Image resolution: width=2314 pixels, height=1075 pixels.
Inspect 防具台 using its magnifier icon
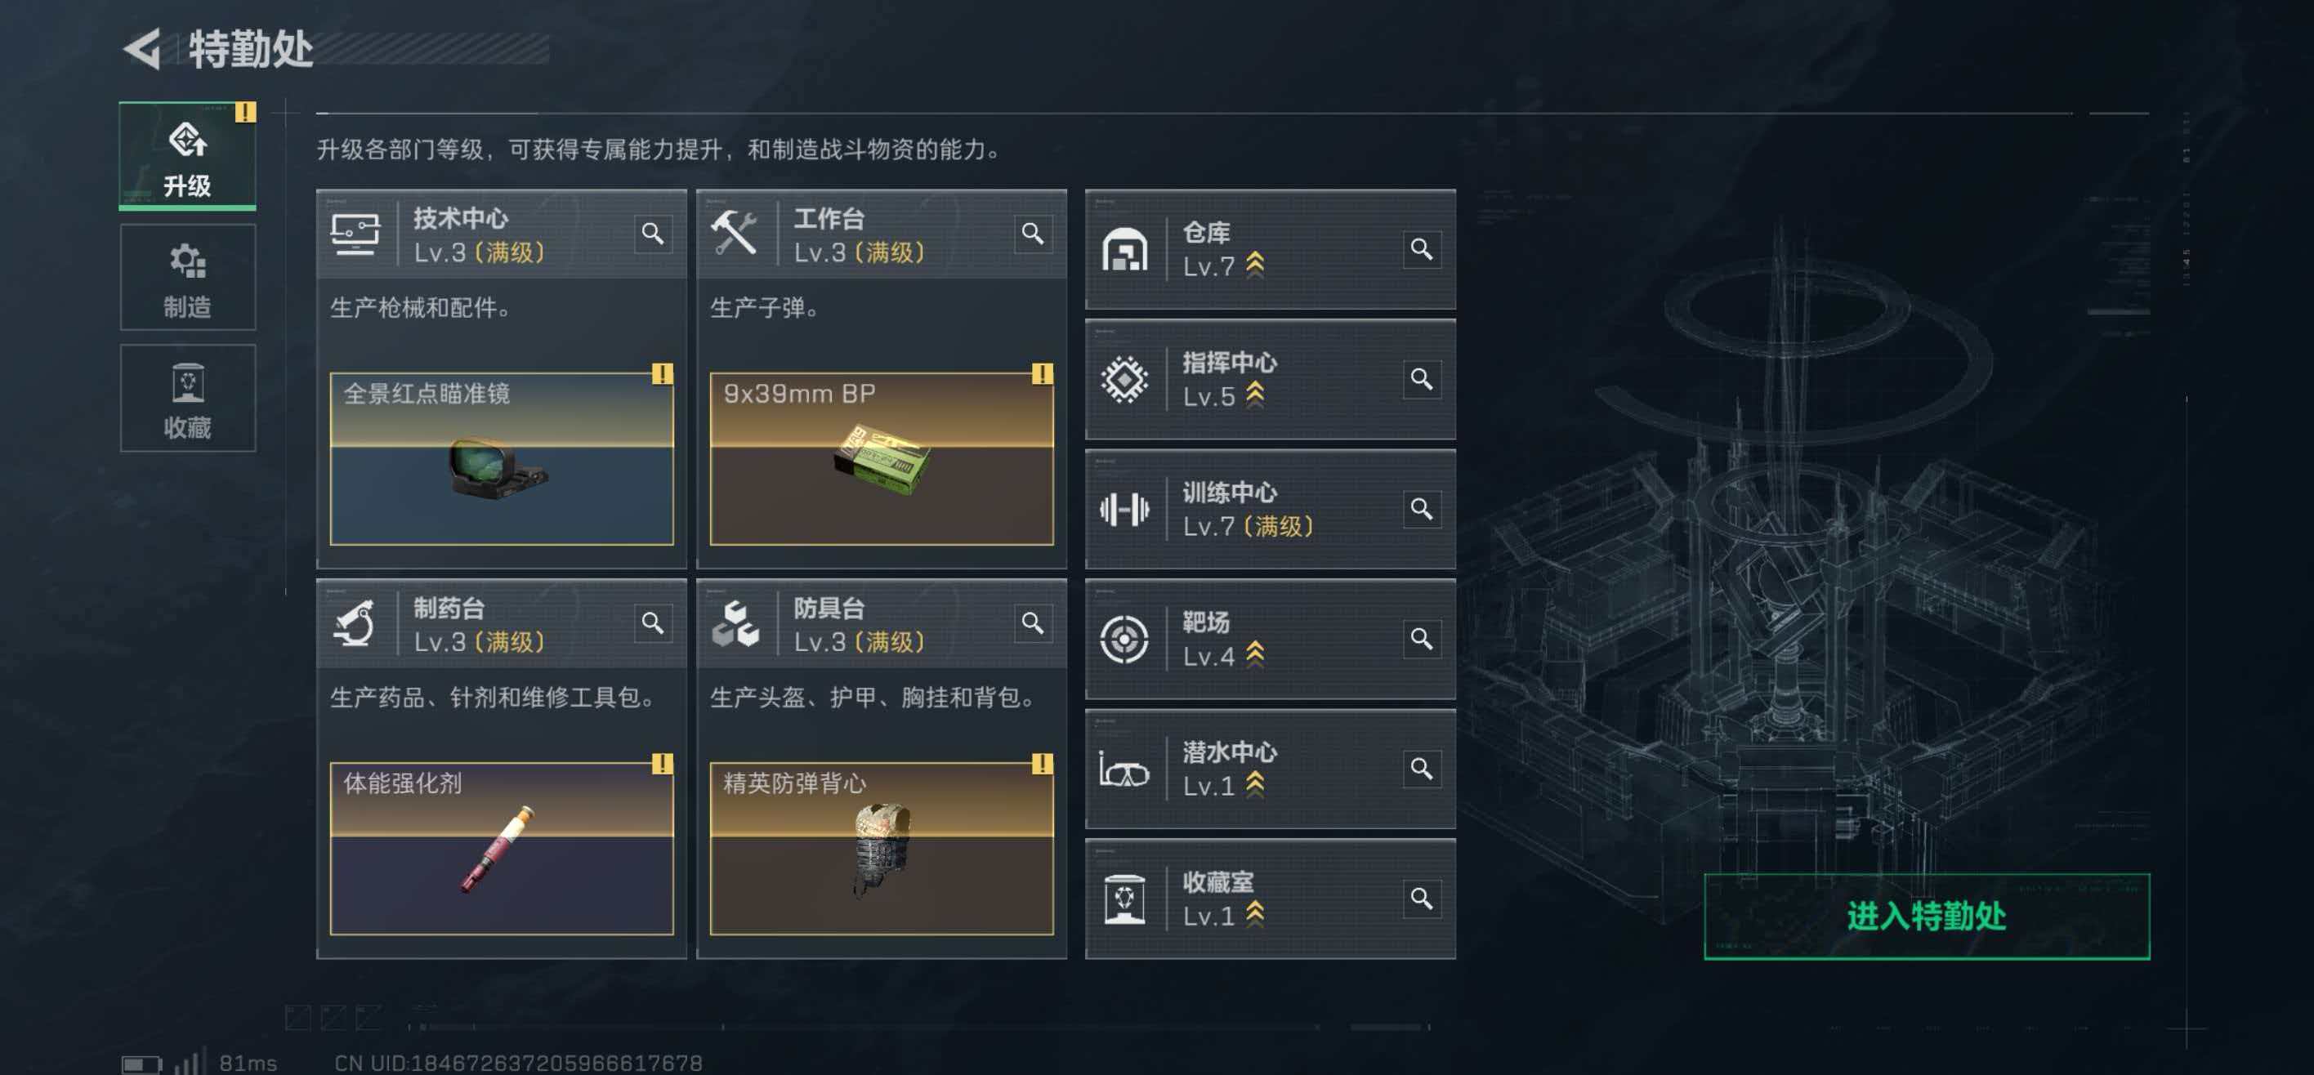tap(1033, 623)
